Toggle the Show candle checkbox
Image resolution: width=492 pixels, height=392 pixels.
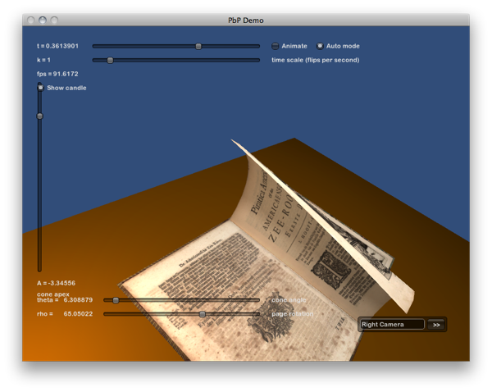(40, 88)
